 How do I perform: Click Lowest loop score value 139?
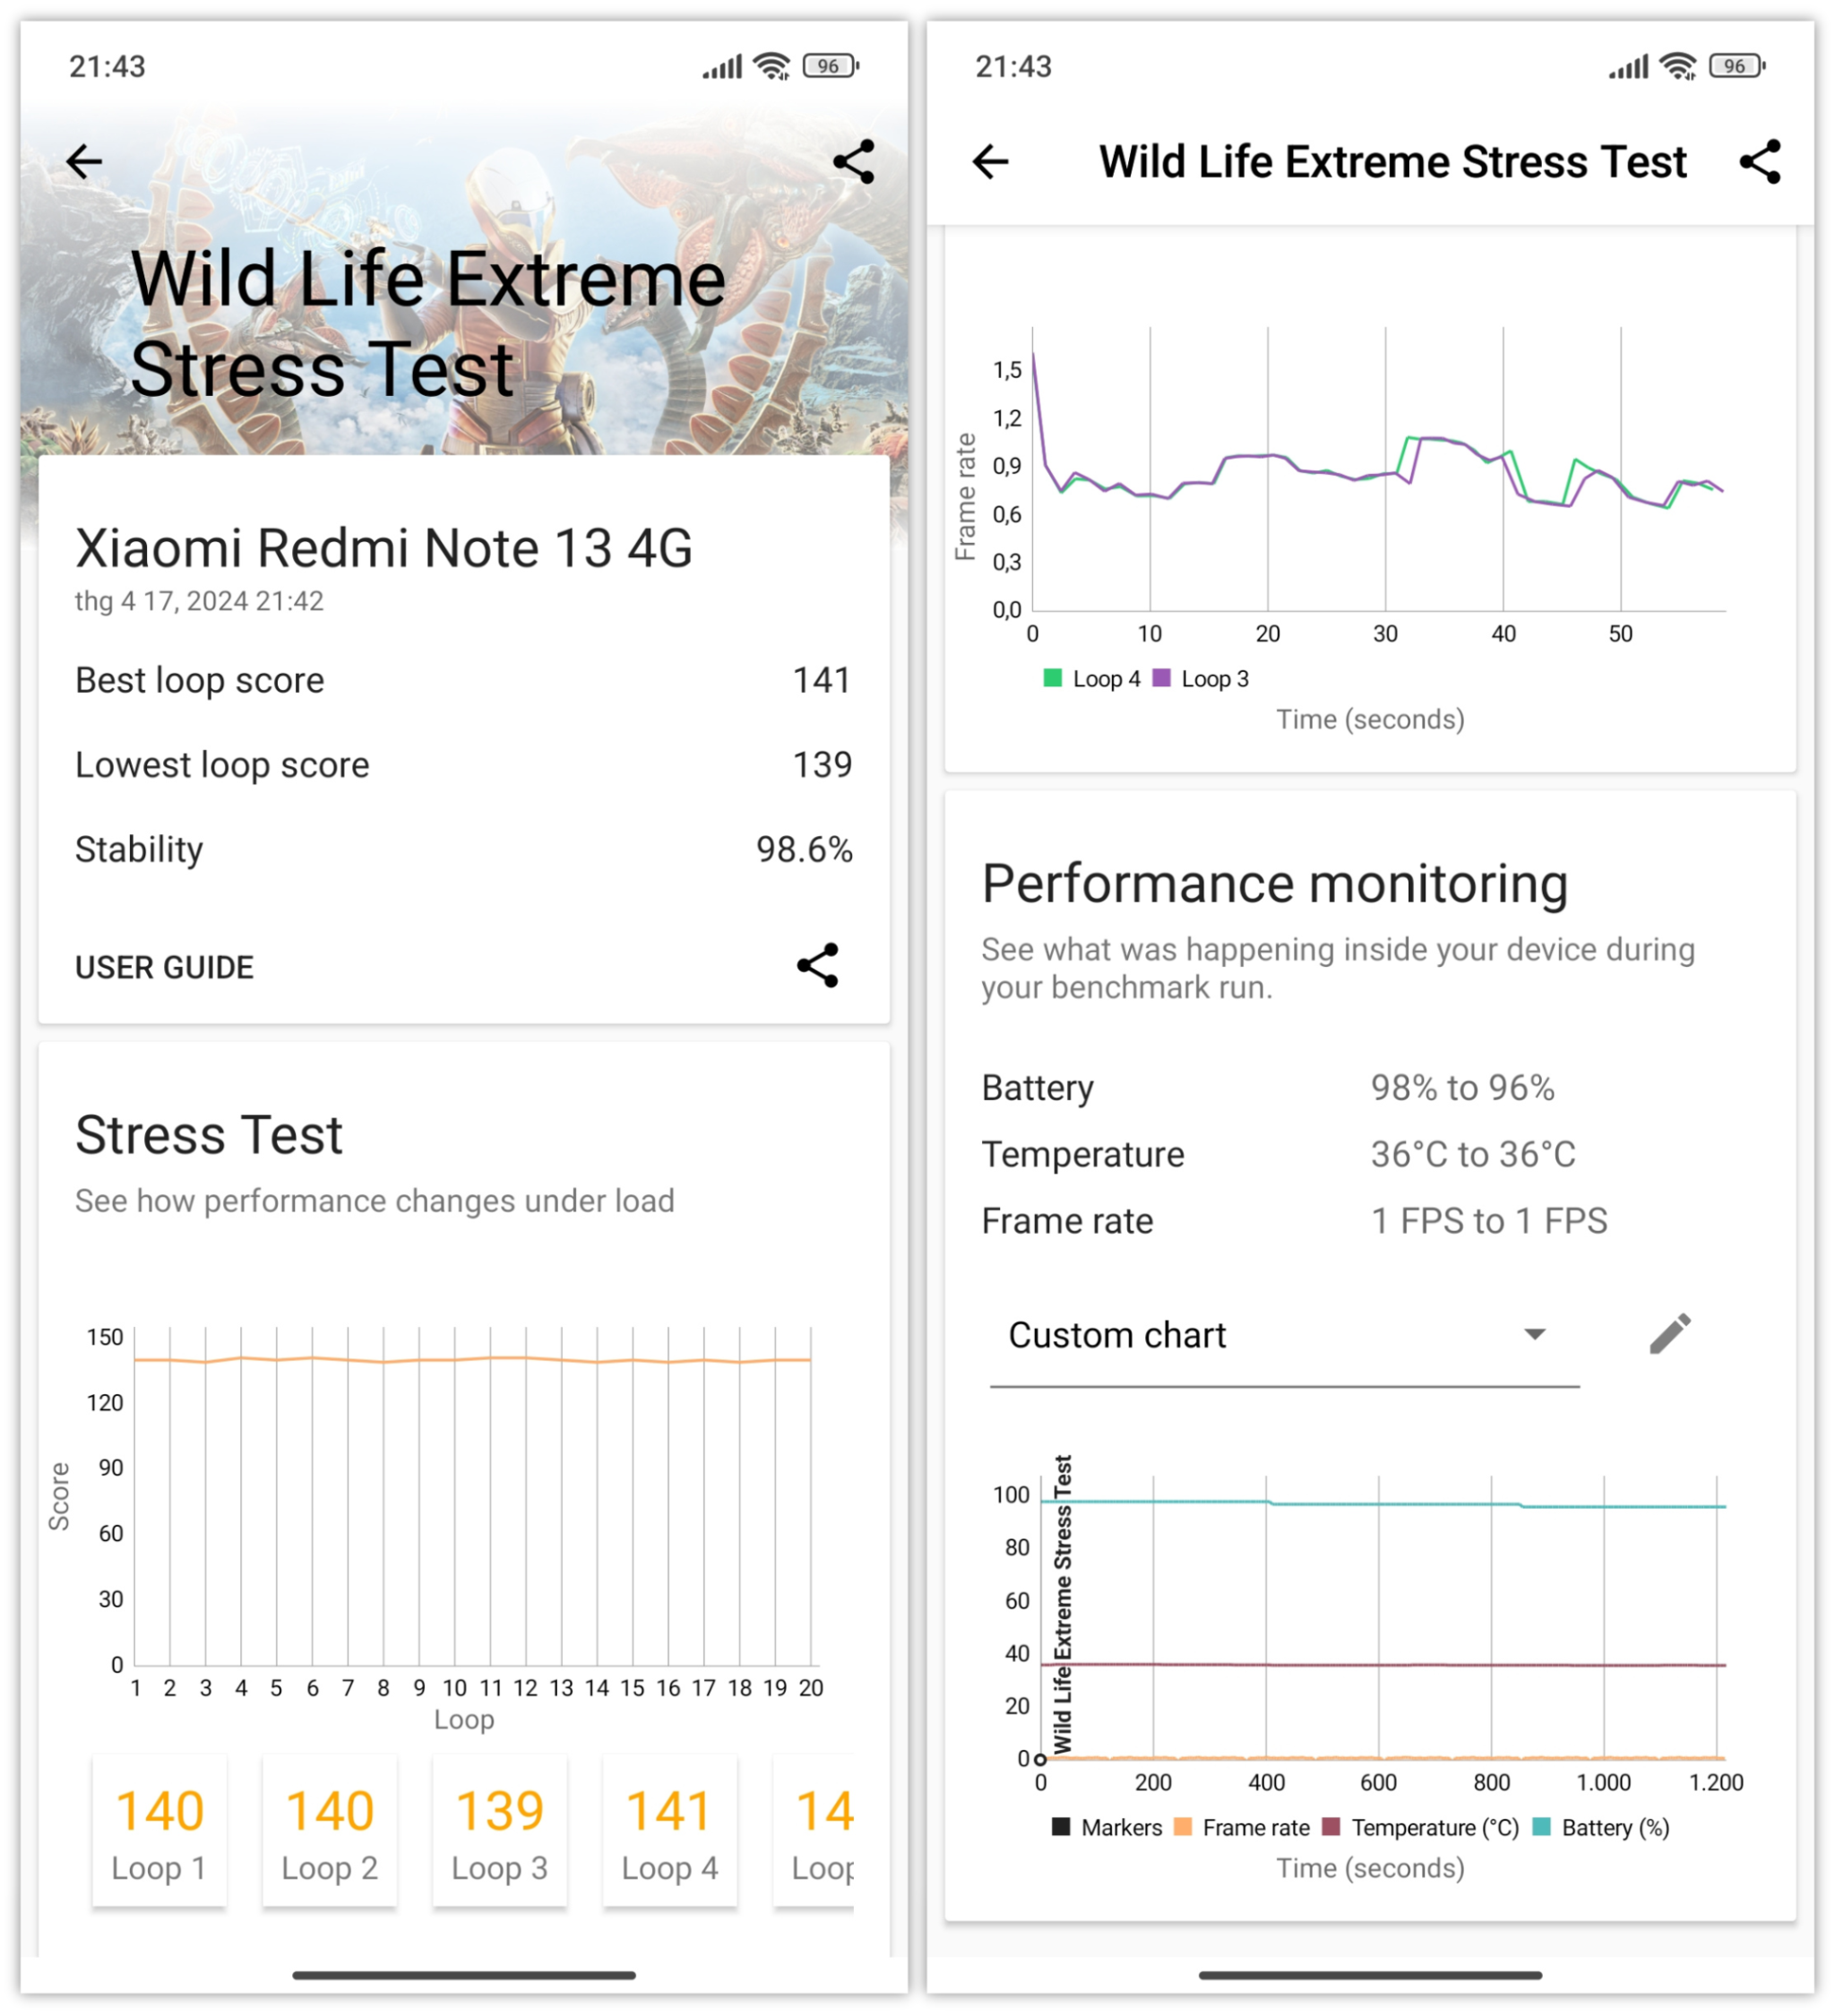tap(822, 765)
